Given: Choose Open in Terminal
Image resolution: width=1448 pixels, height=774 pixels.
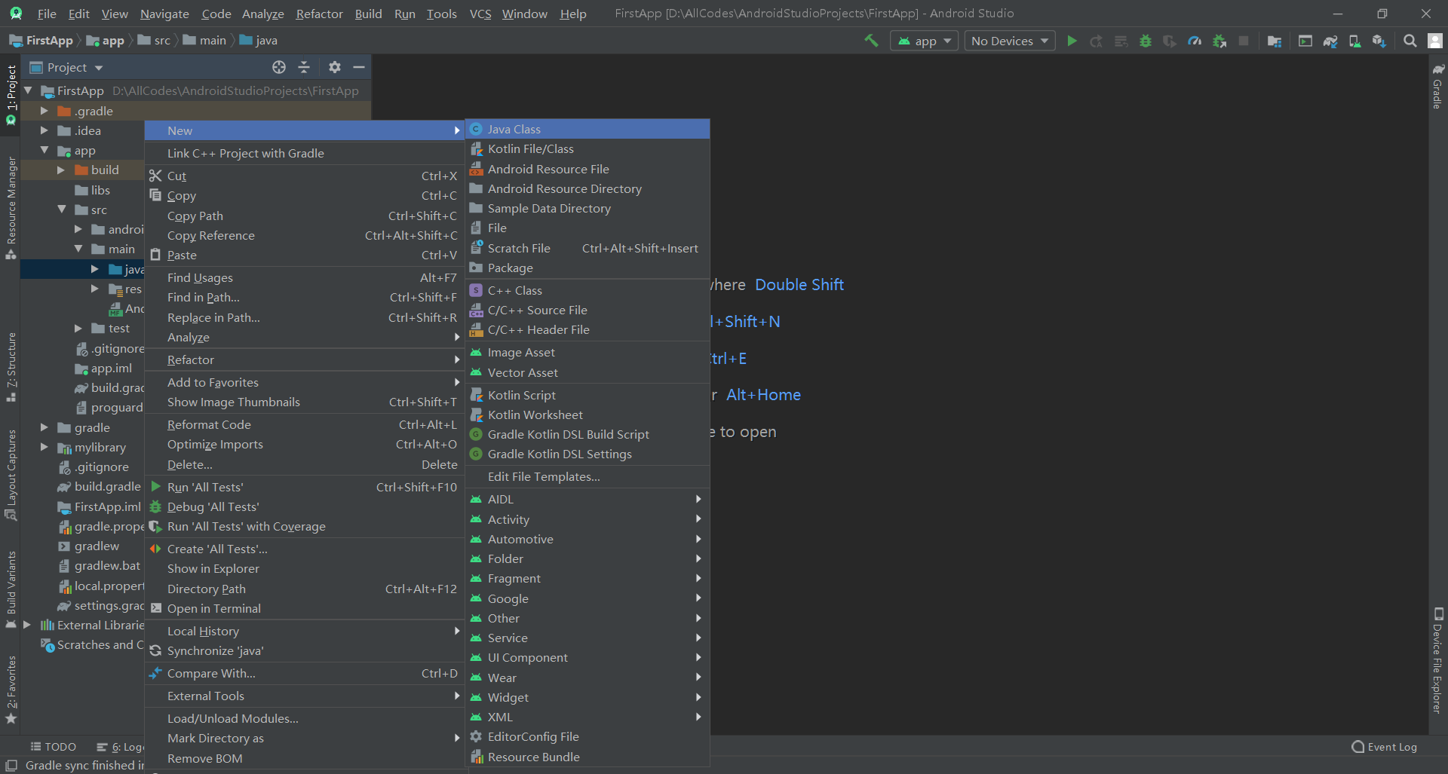Looking at the screenshot, I should pyautogui.click(x=305, y=608).
